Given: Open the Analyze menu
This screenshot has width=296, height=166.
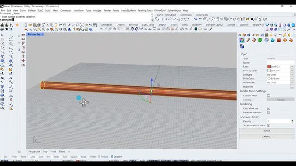Looking at the screenshot, I should pos(97,10).
